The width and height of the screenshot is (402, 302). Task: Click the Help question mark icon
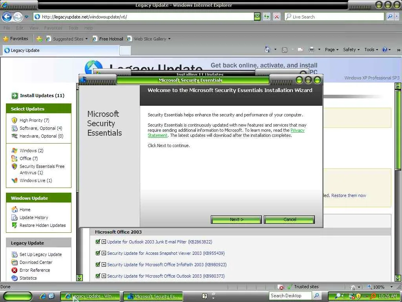pyautogui.click(x=385, y=50)
